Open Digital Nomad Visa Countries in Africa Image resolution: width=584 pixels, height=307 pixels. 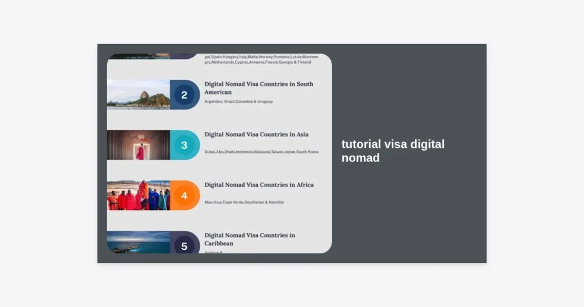259,185
